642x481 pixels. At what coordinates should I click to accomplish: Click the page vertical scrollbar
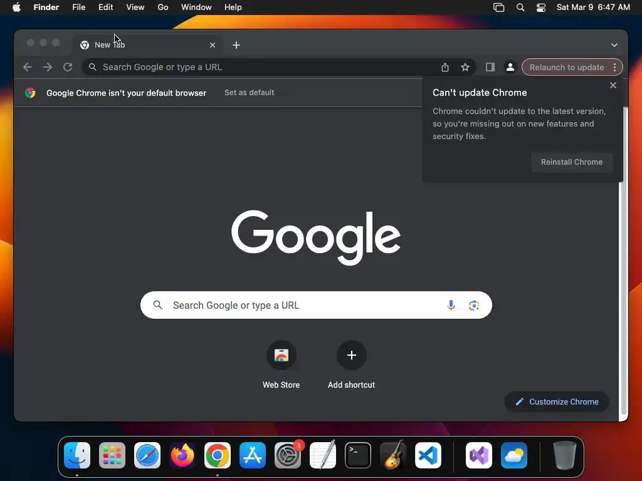pyautogui.click(x=624, y=262)
